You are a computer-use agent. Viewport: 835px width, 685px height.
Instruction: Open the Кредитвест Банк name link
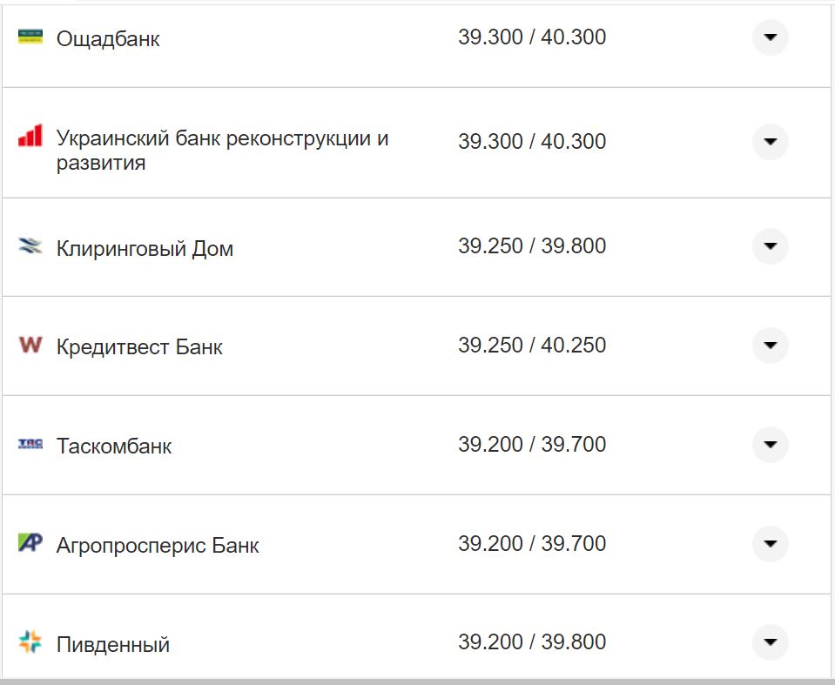click(x=138, y=345)
